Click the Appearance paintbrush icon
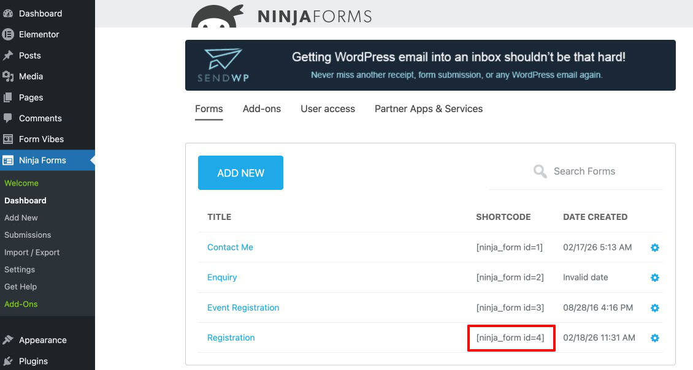The height and width of the screenshot is (370, 693). pos(7,340)
